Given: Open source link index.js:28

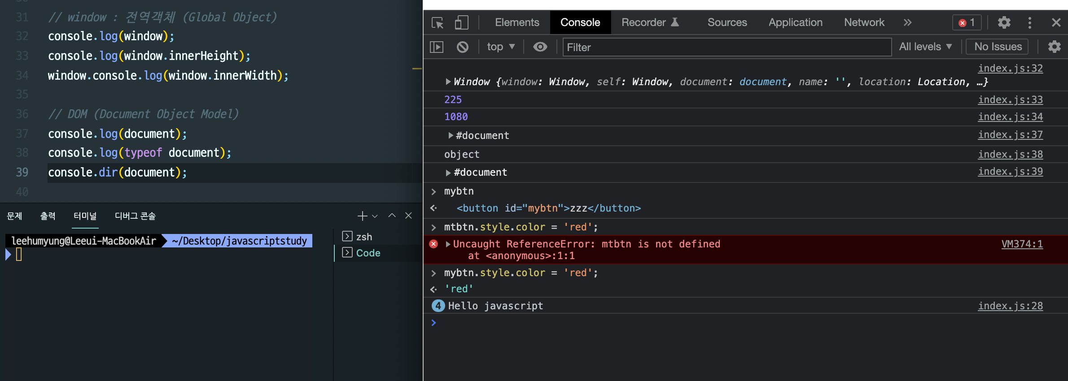Looking at the screenshot, I should pos(1010,306).
